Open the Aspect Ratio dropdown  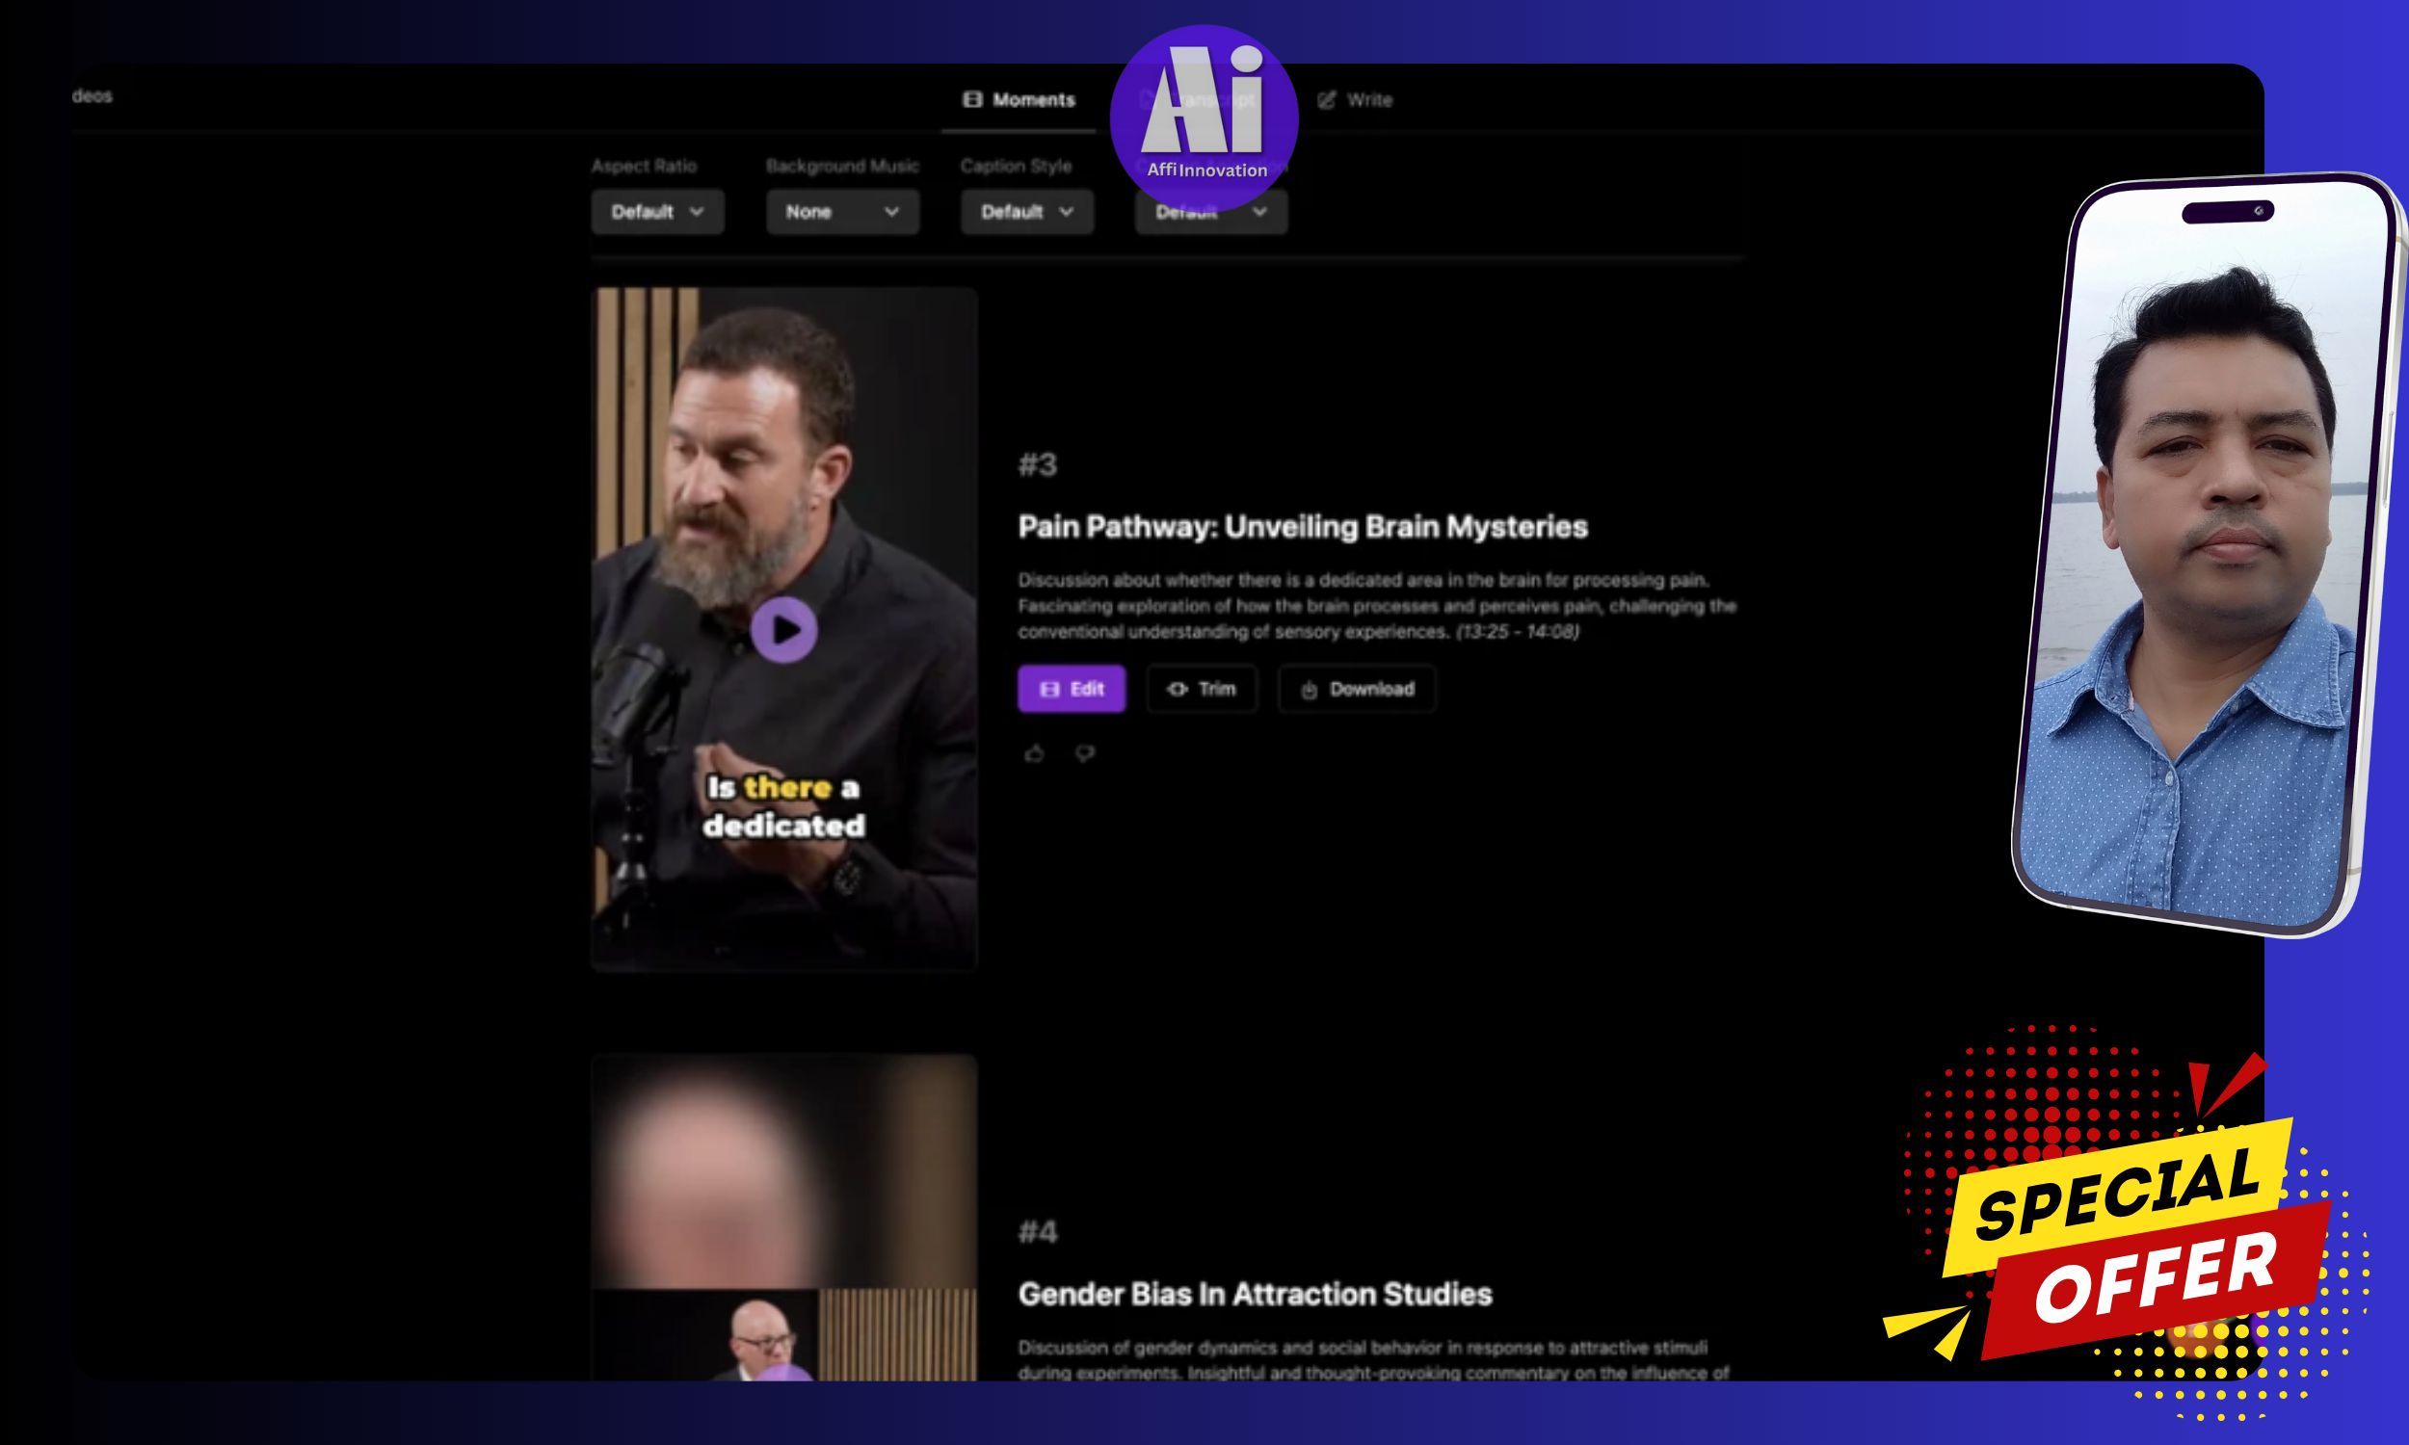(657, 211)
